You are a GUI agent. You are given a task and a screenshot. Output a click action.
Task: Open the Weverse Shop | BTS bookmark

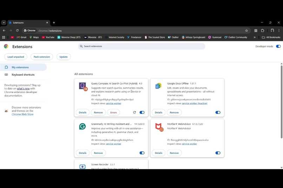pyautogui.click(x=69, y=37)
